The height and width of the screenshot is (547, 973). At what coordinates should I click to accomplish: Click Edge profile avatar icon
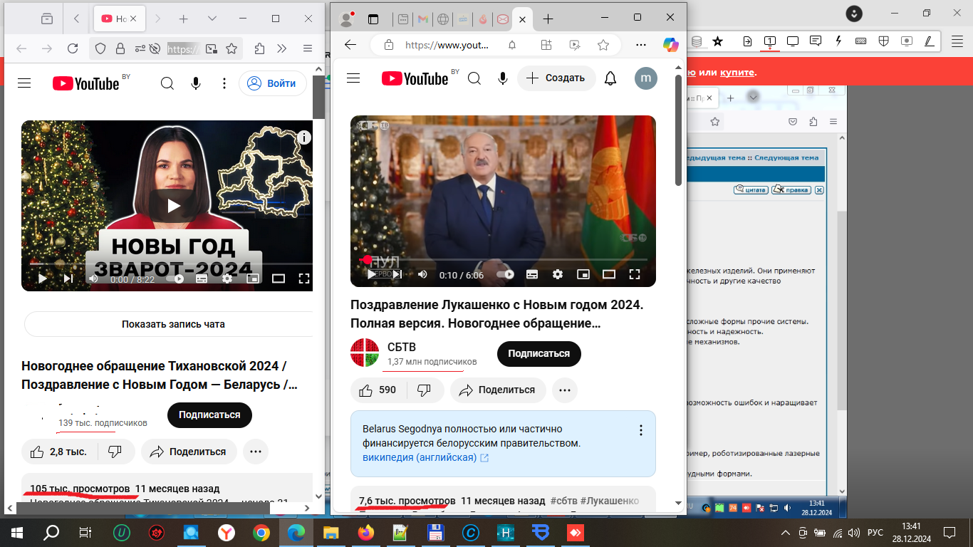coord(348,19)
